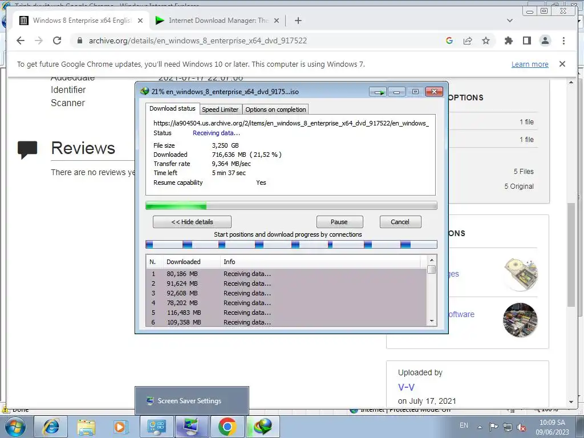This screenshot has width=584, height=438.
Task: Reload the archive.org page
Action: coord(57,40)
